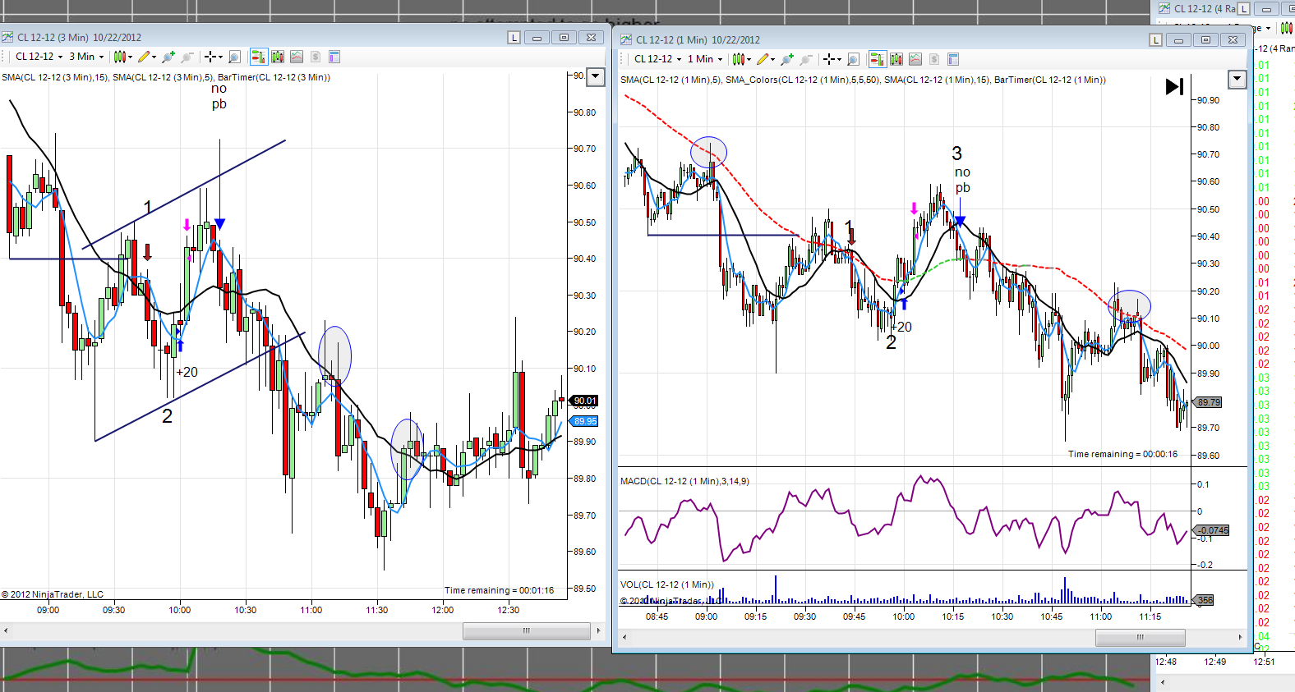Screen dimensions: 1295x692
Task: Open chart style menu in 1 Min chart
Action: click(x=739, y=59)
